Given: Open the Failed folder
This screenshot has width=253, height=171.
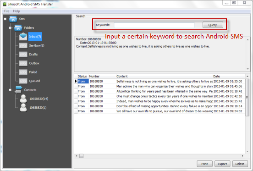Looking at the screenshot, I should (33, 72).
